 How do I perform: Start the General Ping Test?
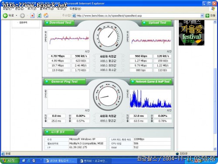pos(65,82)
